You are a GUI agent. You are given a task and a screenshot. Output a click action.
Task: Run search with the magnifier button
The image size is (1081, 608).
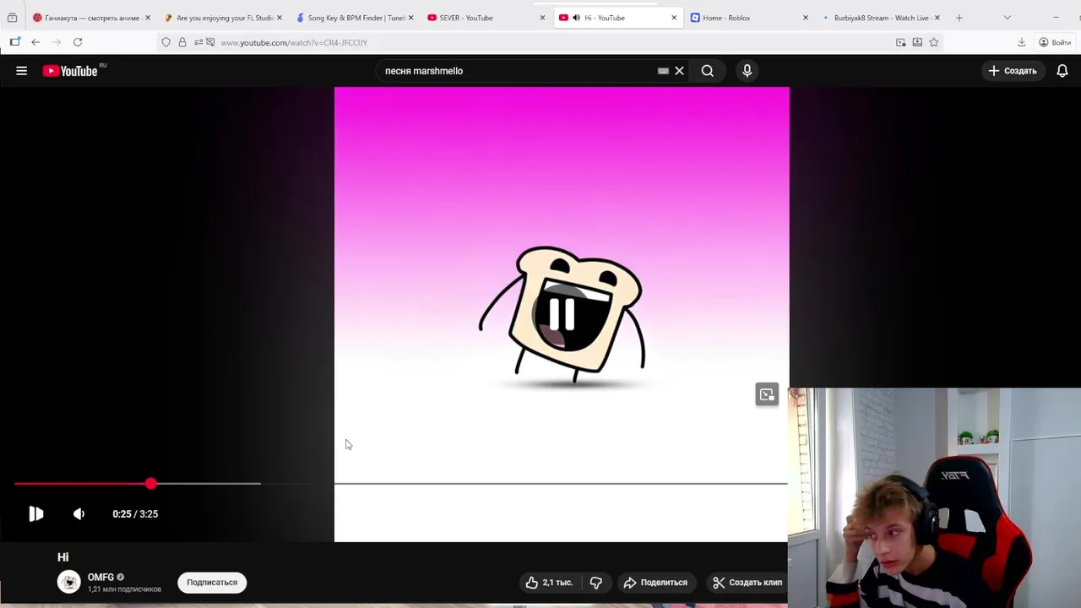click(x=708, y=71)
